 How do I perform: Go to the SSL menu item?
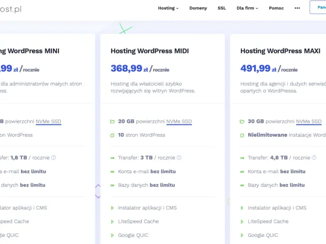[221, 8]
